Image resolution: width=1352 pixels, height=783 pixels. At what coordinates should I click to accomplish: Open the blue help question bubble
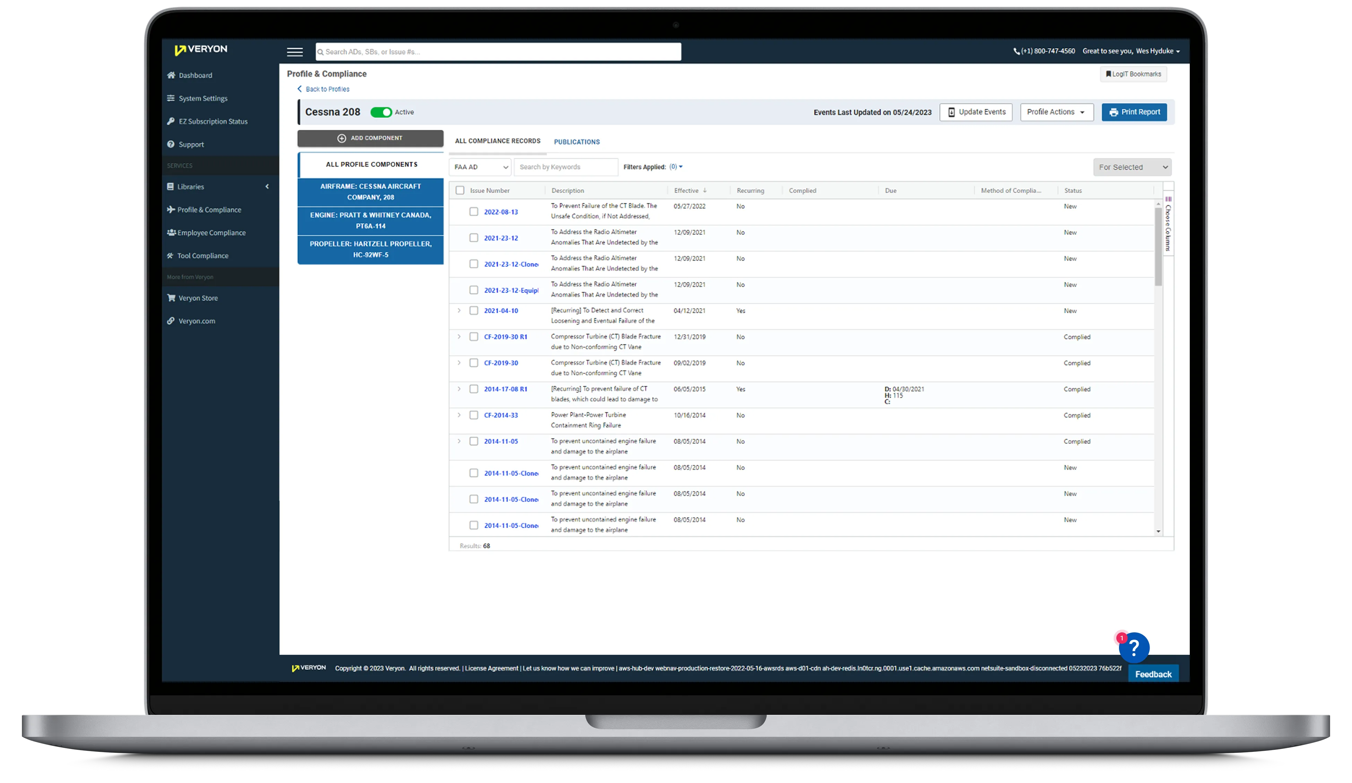(x=1134, y=648)
